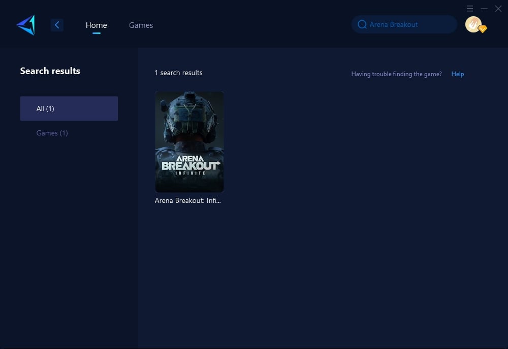Select the All (1) filter

coord(69,109)
